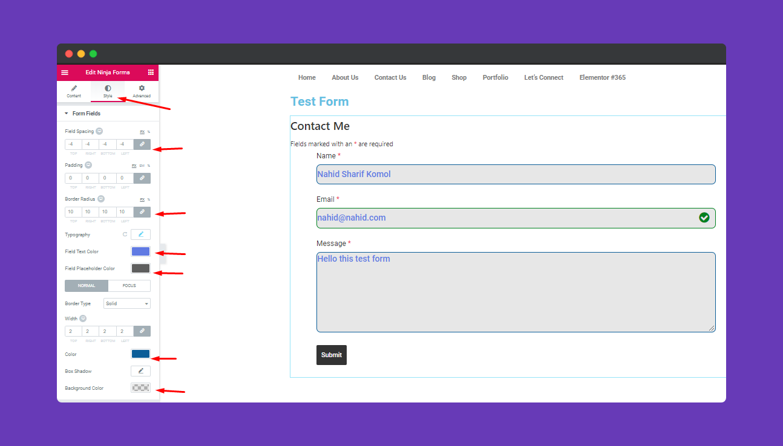
Task: Reset Typography with the circular arrow icon
Action: coord(125,234)
